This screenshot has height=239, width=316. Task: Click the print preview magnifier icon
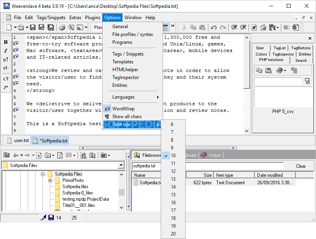(71, 27)
